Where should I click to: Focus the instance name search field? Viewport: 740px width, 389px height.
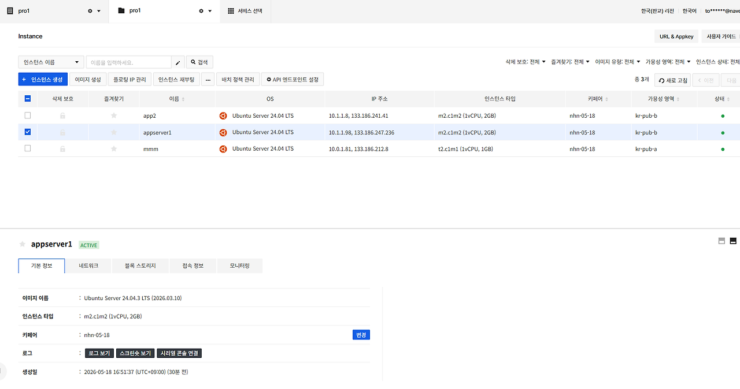click(129, 62)
